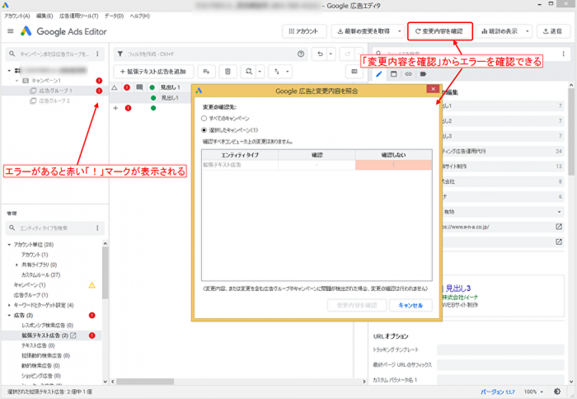
Task: Click the トラッキング テンプレート input field
Action: coord(500,350)
